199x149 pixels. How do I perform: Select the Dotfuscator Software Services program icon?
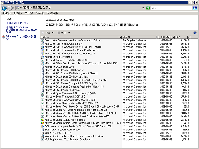point(43,40)
